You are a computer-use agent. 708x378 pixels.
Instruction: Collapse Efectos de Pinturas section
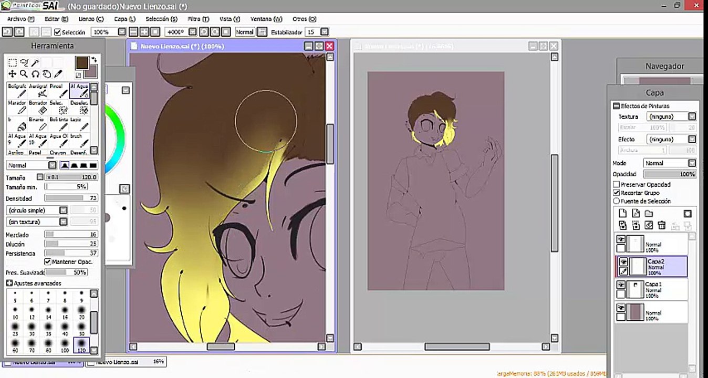click(x=617, y=106)
